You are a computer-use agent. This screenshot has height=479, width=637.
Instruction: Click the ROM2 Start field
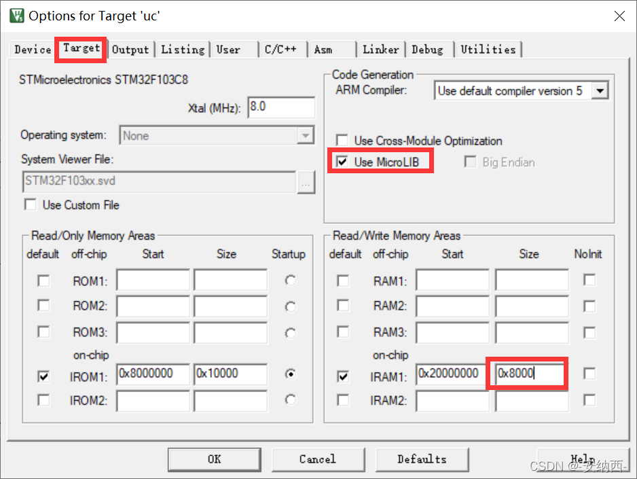(x=153, y=306)
